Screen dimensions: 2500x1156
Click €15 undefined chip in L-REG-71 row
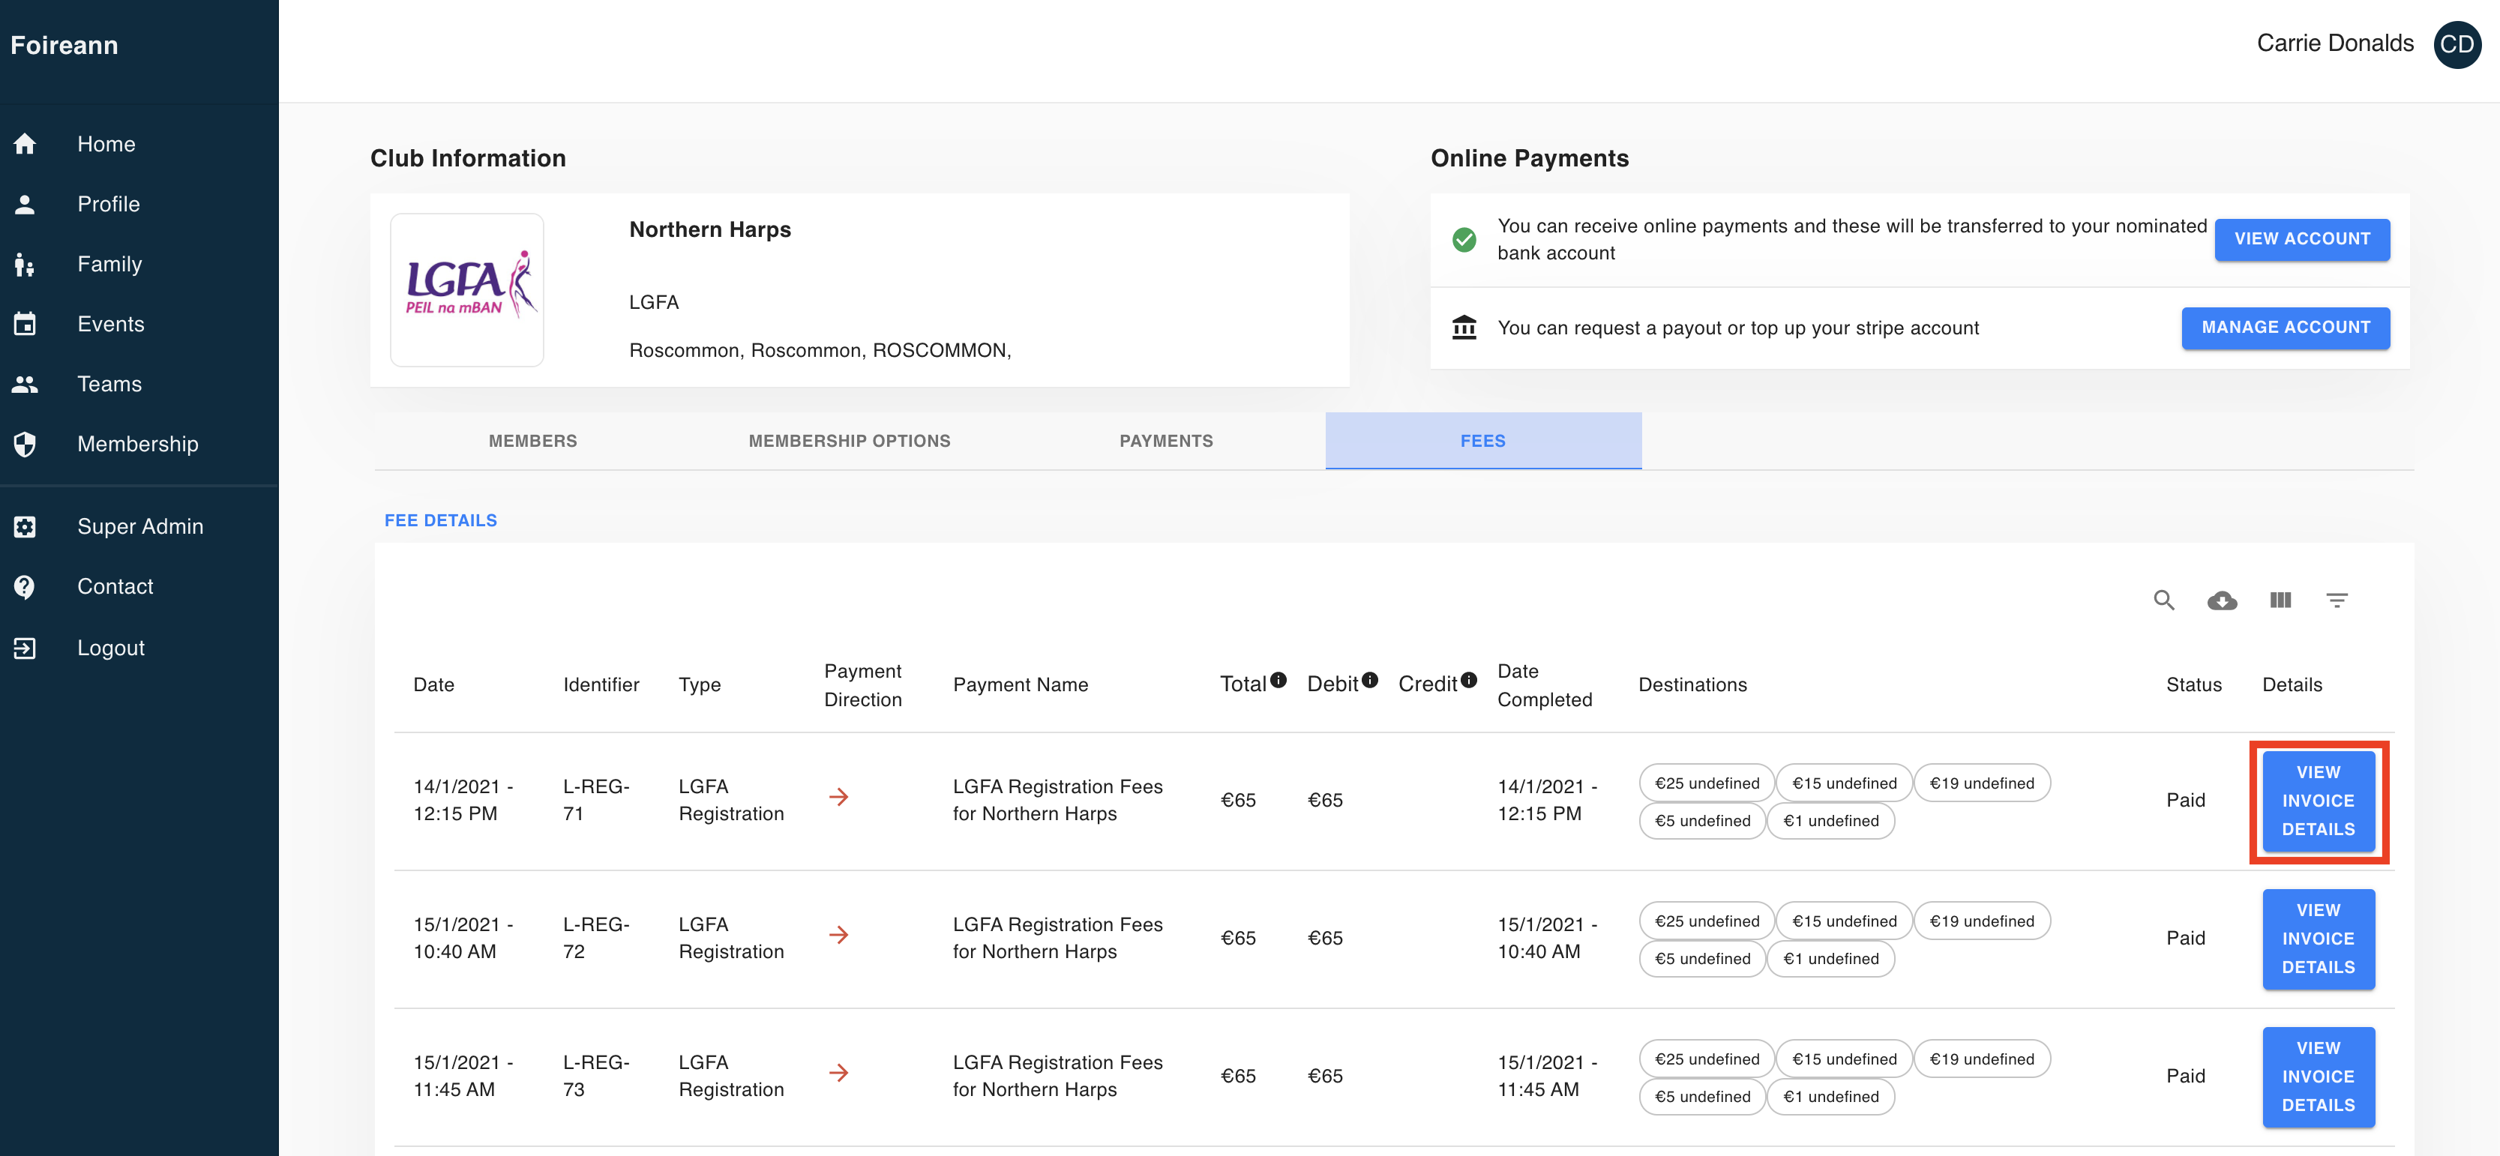1844,784
